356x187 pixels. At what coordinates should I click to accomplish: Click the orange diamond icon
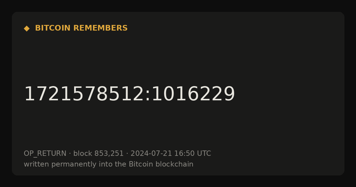27,28
